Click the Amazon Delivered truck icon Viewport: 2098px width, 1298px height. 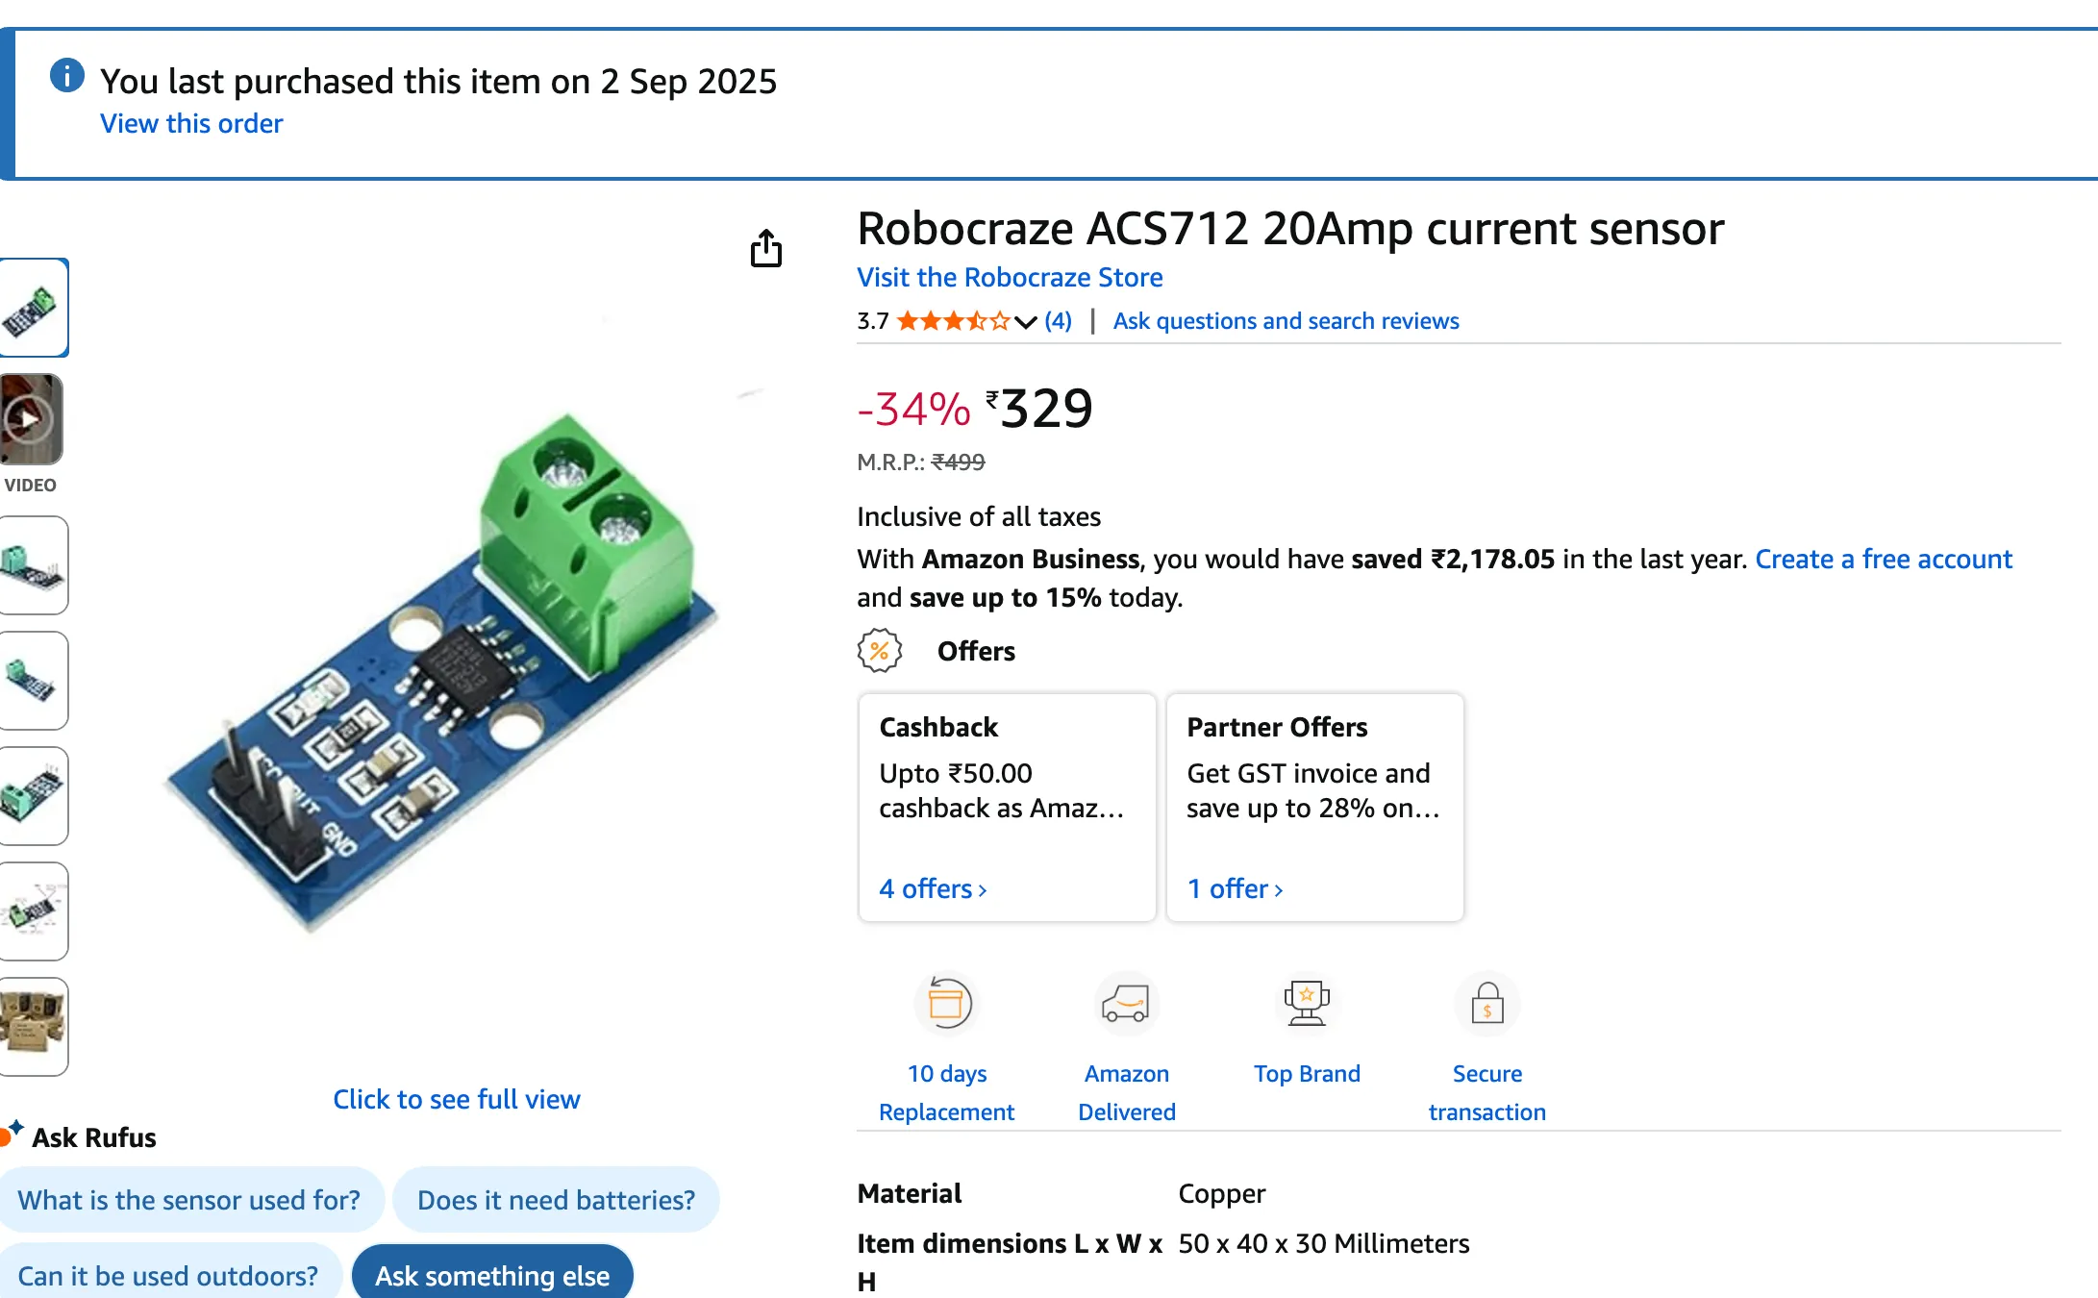[1126, 1004]
